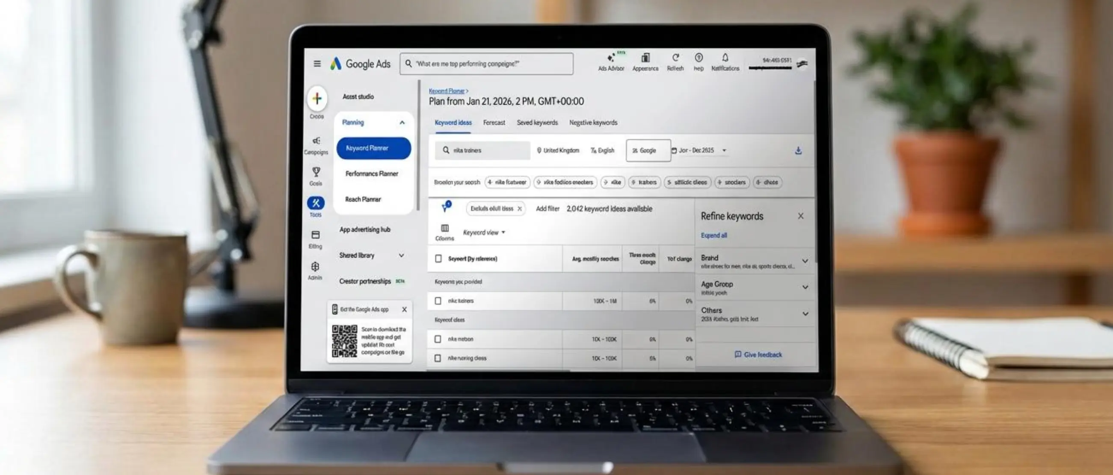Switch to the Forecast tab

click(494, 123)
